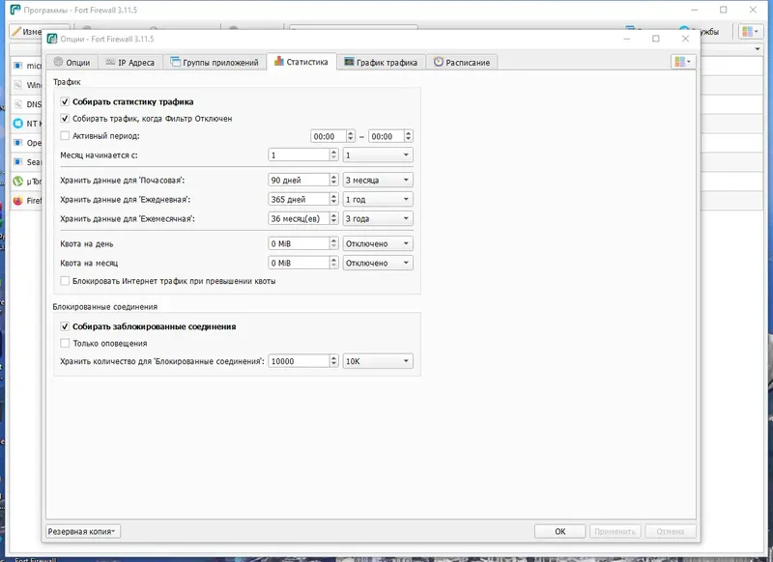The width and height of the screenshot is (773, 562).
Task: Click the Firefox icon in Программы list
Action: (x=17, y=201)
